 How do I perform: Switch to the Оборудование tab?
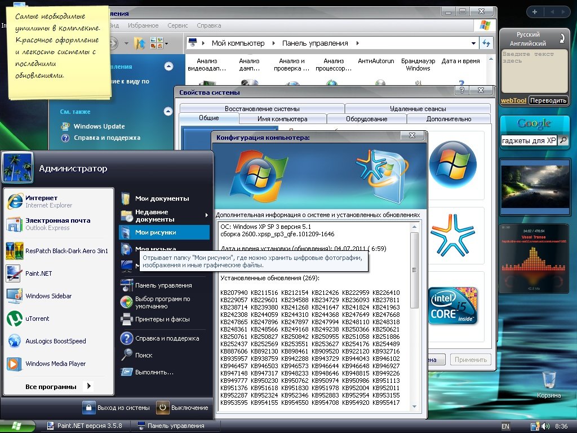click(x=366, y=119)
